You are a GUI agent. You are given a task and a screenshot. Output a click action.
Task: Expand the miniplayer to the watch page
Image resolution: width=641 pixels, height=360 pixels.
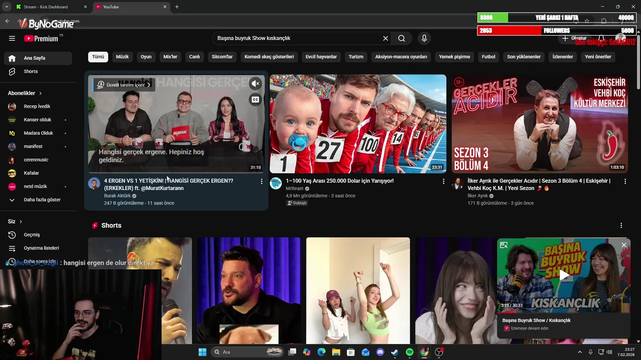click(x=504, y=245)
